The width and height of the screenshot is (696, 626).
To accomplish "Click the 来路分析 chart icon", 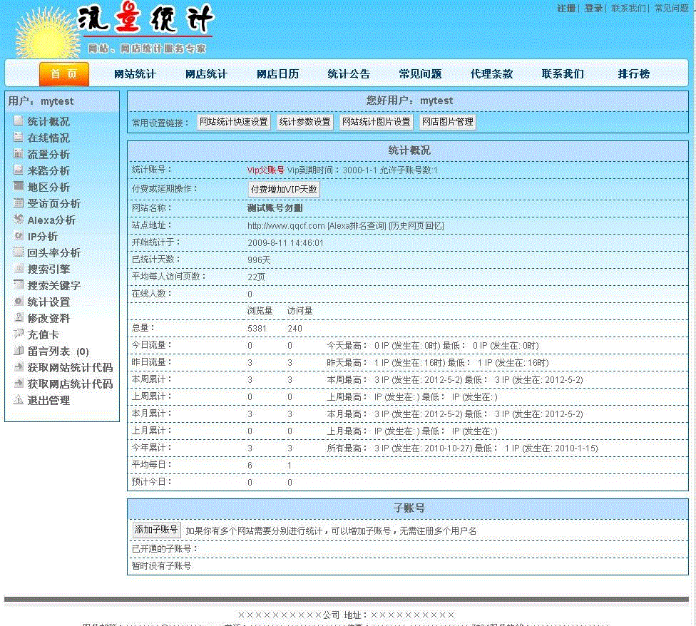I will (x=19, y=170).
